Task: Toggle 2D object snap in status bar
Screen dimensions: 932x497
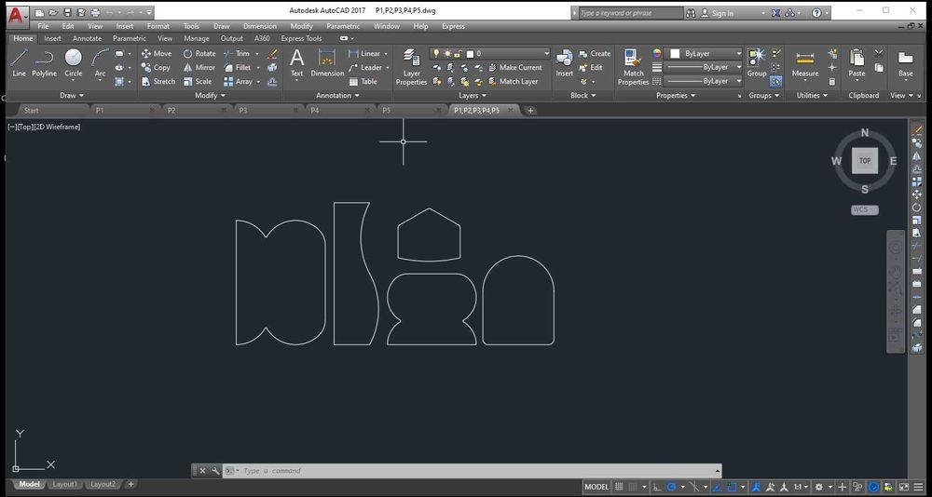Action: point(732,487)
